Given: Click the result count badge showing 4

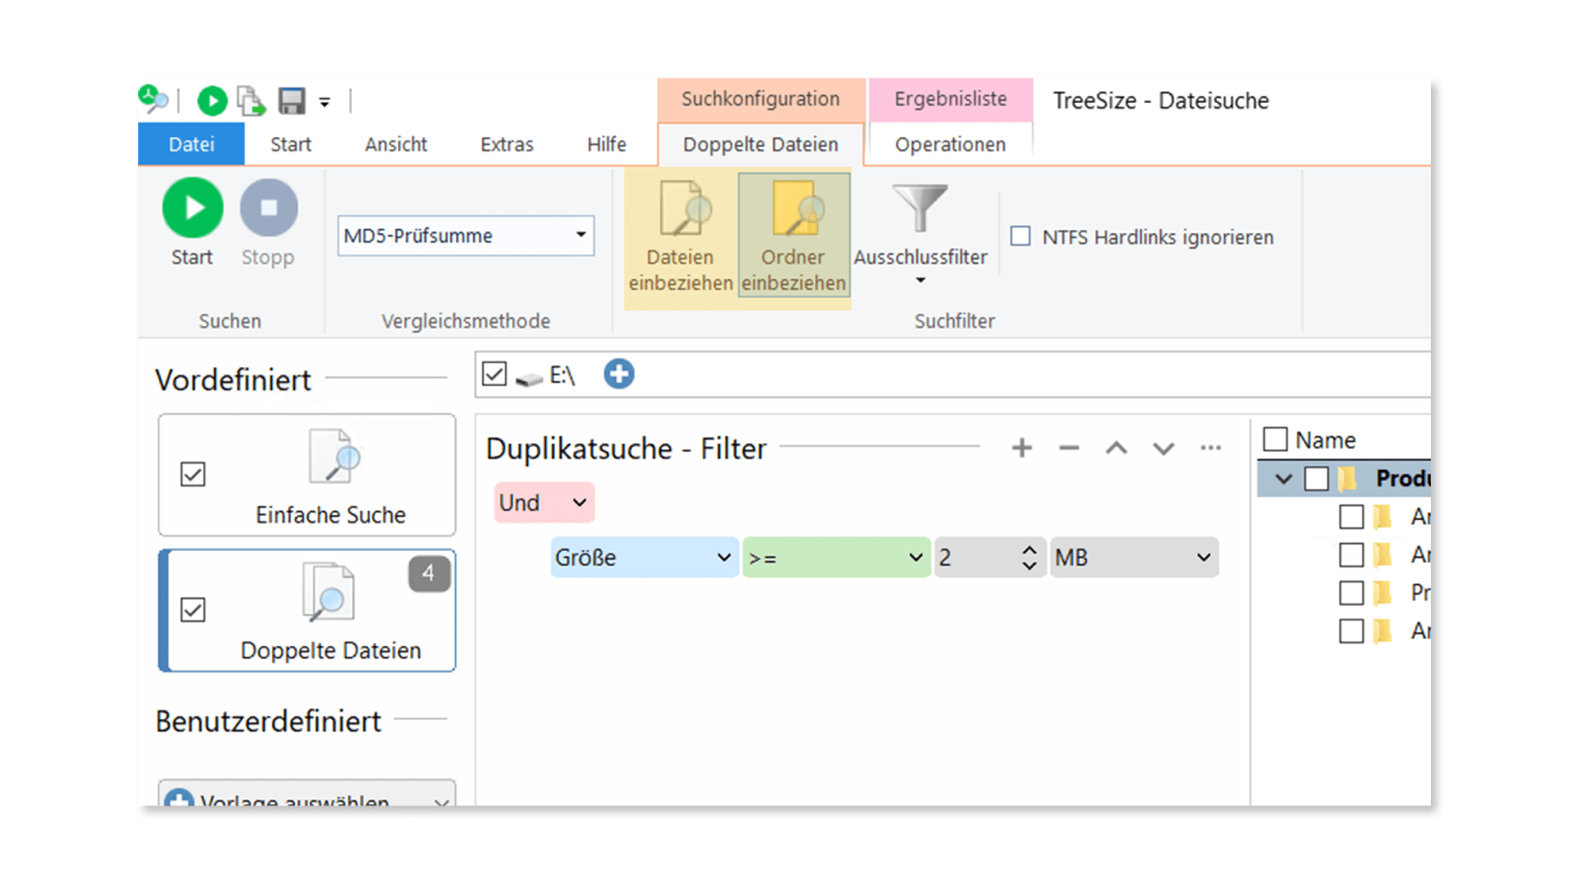Looking at the screenshot, I should (x=429, y=573).
